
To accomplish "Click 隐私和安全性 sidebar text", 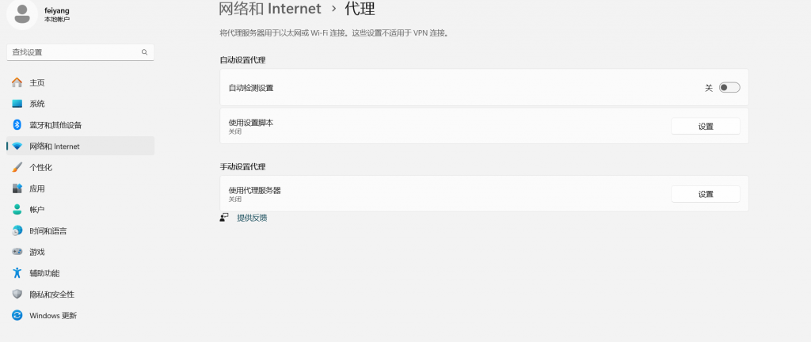I will coord(51,294).
